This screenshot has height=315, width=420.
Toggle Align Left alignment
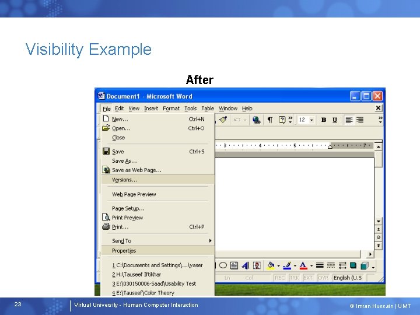coord(349,120)
